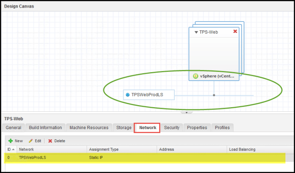This screenshot has height=173, width=295.
Task: Click the vSphere machine type icon
Action: pyautogui.click(x=195, y=76)
